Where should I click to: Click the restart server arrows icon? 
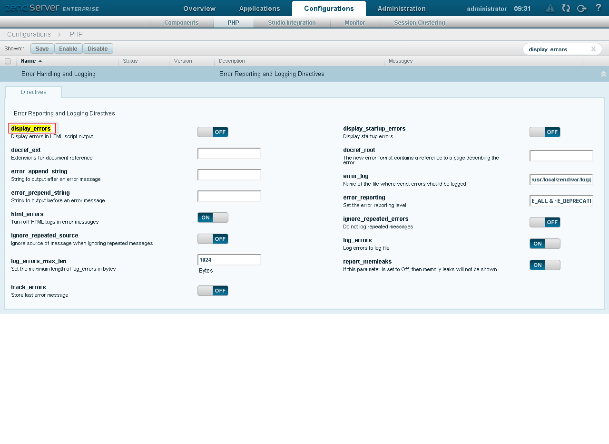click(x=566, y=8)
